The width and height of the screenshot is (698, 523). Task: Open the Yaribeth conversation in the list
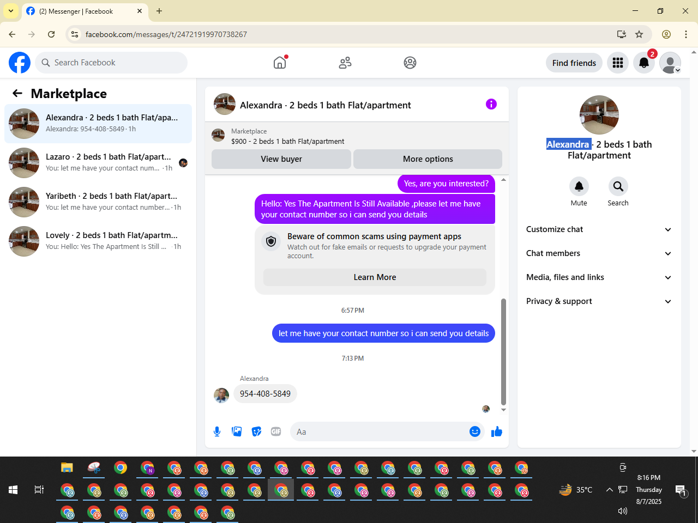[98, 202]
